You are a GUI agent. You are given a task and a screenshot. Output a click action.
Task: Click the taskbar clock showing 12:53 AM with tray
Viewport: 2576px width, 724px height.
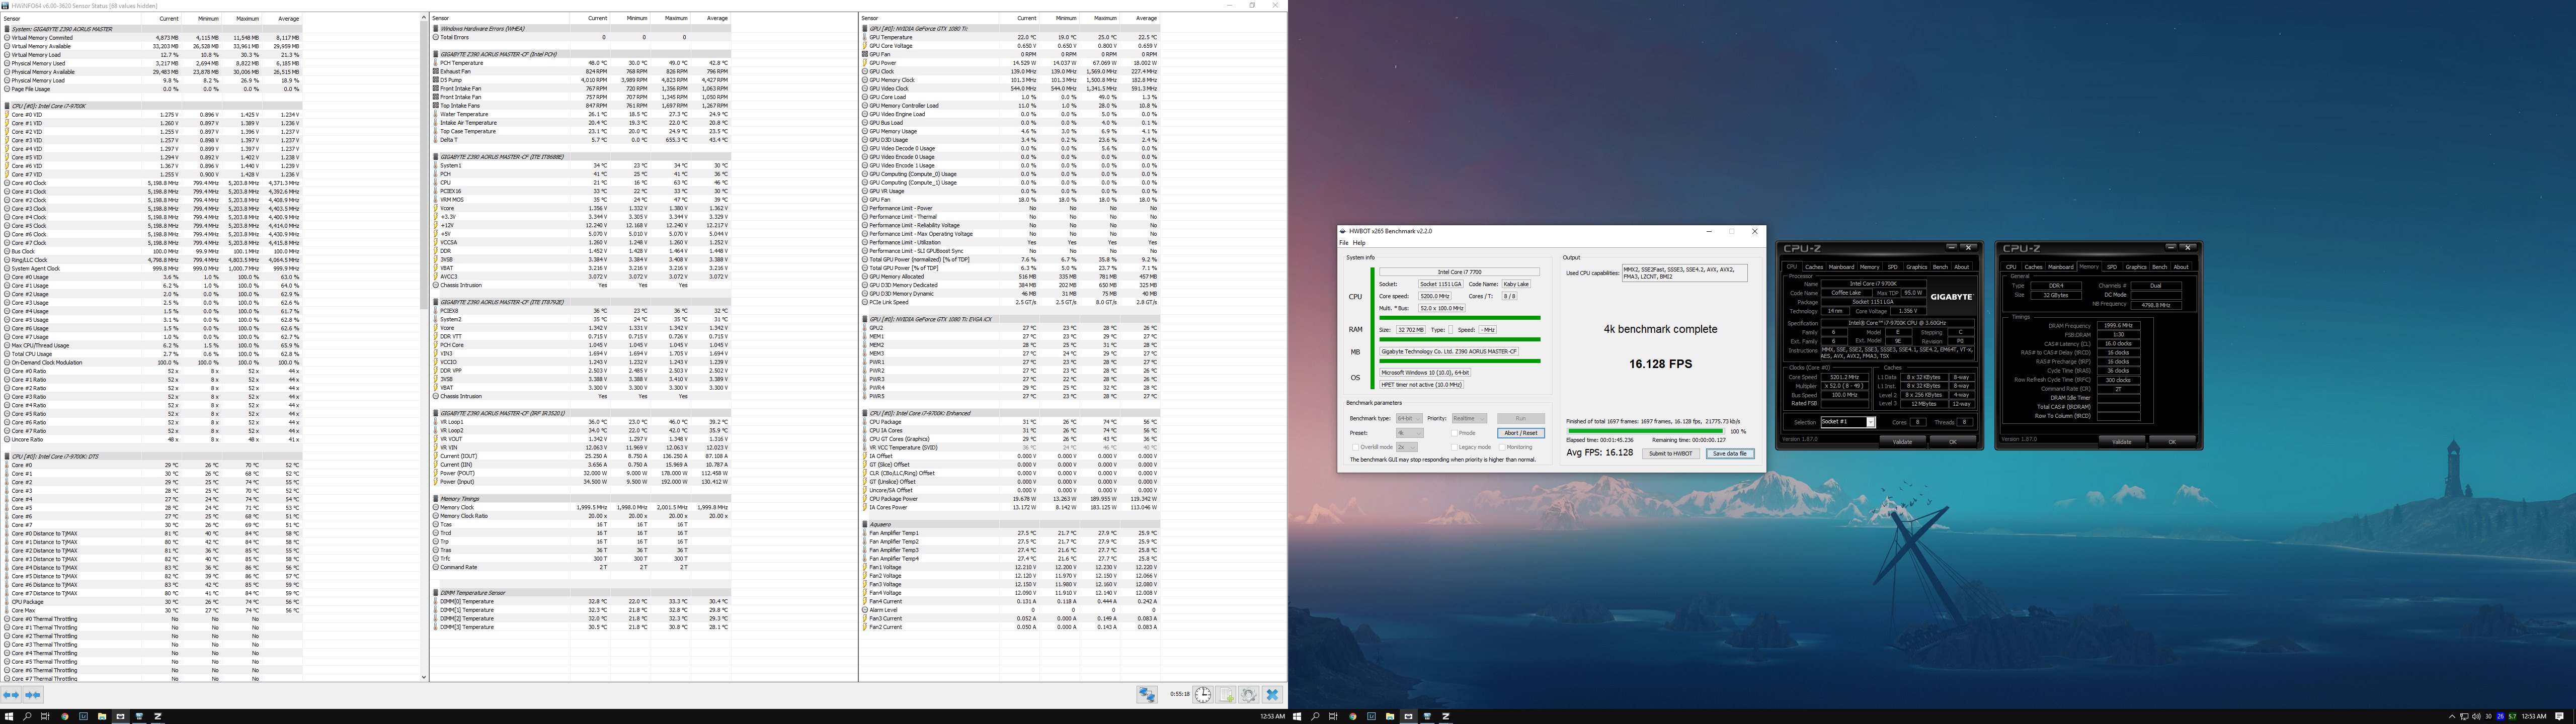pyautogui.click(x=2534, y=716)
